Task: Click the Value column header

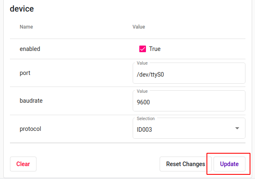Action: tap(139, 27)
